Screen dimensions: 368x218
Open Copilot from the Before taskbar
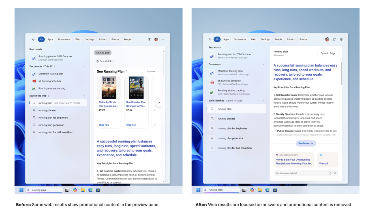coord(75,190)
